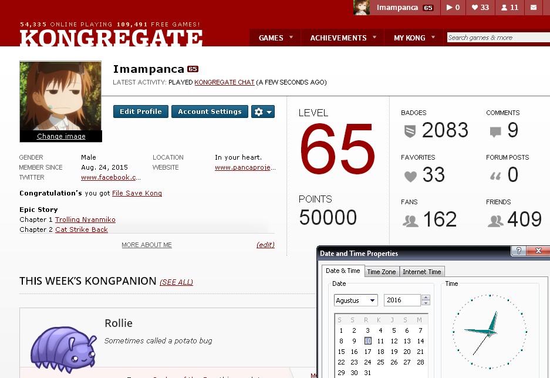Open the Games menu

click(x=271, y=38)
